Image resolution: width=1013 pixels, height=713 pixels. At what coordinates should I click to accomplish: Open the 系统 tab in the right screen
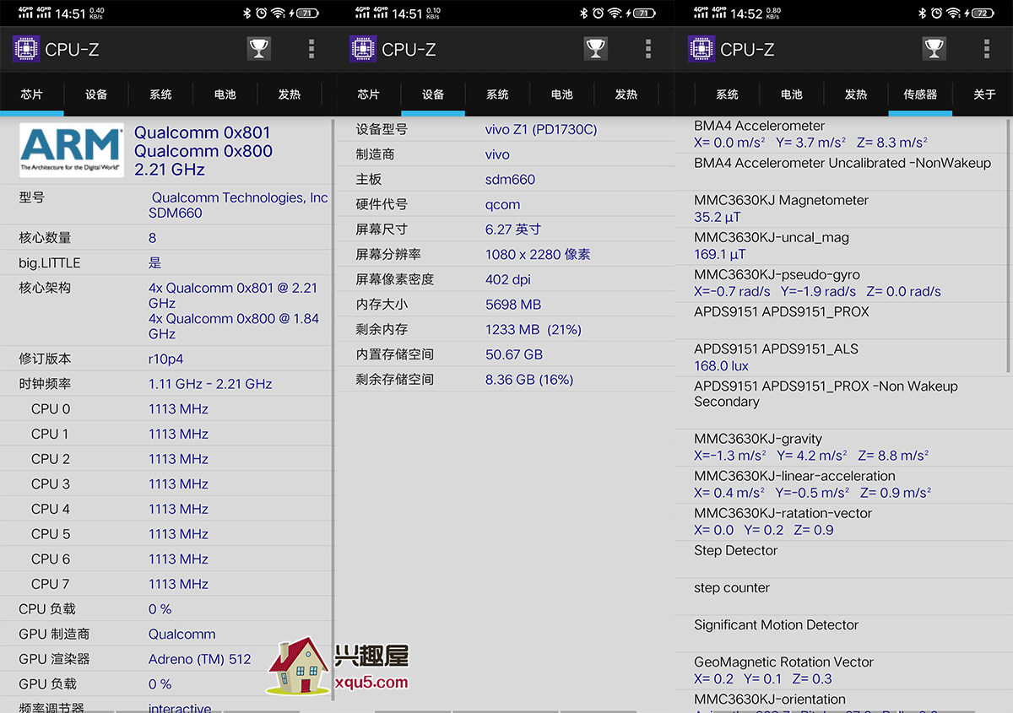[x=727, y=95]
